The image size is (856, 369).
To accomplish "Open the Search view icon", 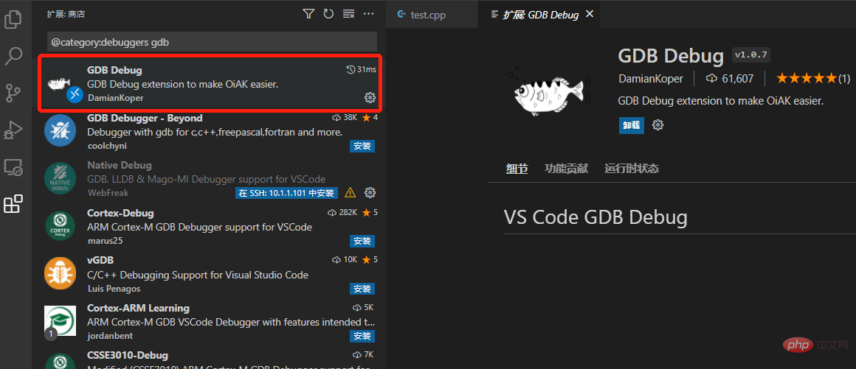I will [13, 56].
